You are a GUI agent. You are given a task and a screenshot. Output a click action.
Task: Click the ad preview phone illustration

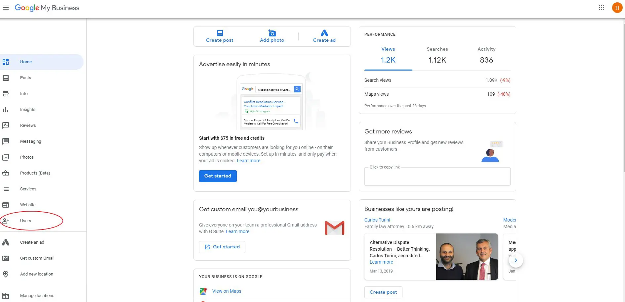271,102
